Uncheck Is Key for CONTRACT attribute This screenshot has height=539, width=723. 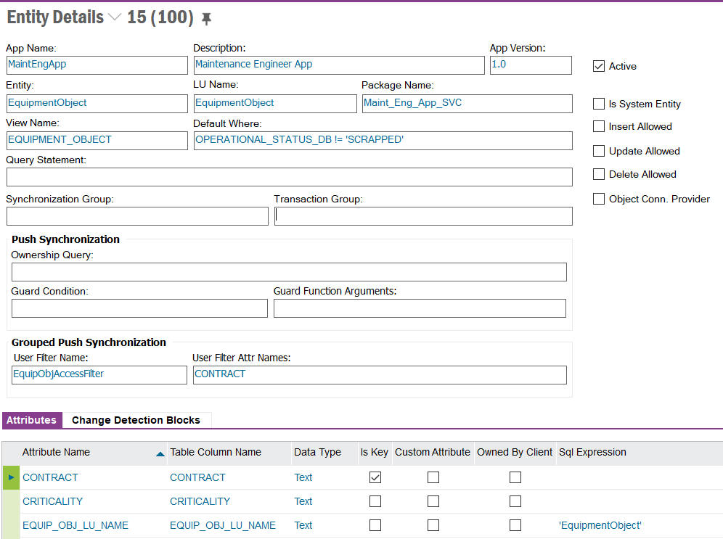tap(375, 477)
